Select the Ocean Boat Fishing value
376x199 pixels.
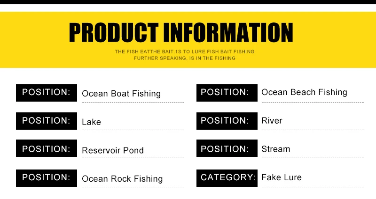[121, 94]
